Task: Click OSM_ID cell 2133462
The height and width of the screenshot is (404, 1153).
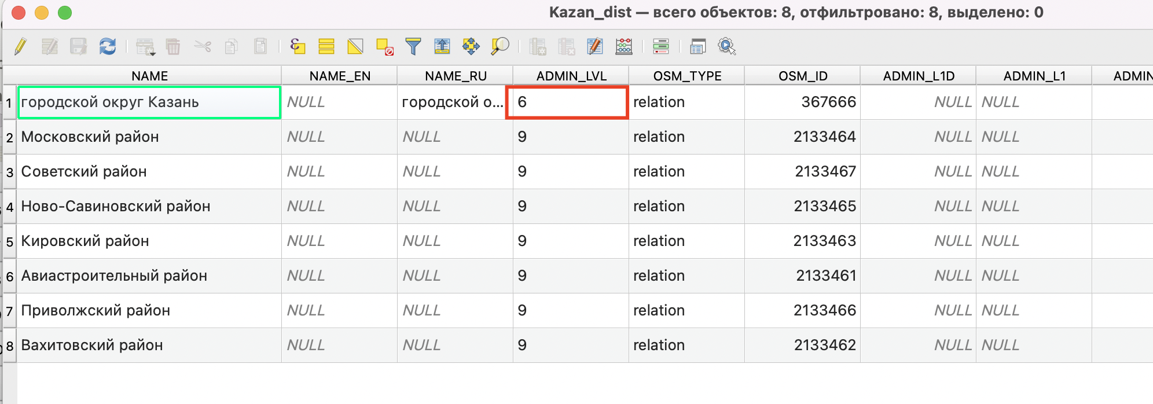Action: [802, 346]
